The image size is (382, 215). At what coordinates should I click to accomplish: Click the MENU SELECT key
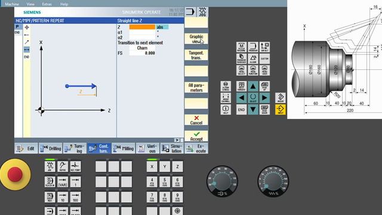[x=241, y=70]
